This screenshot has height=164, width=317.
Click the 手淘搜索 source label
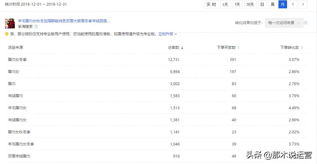[25, 27]
